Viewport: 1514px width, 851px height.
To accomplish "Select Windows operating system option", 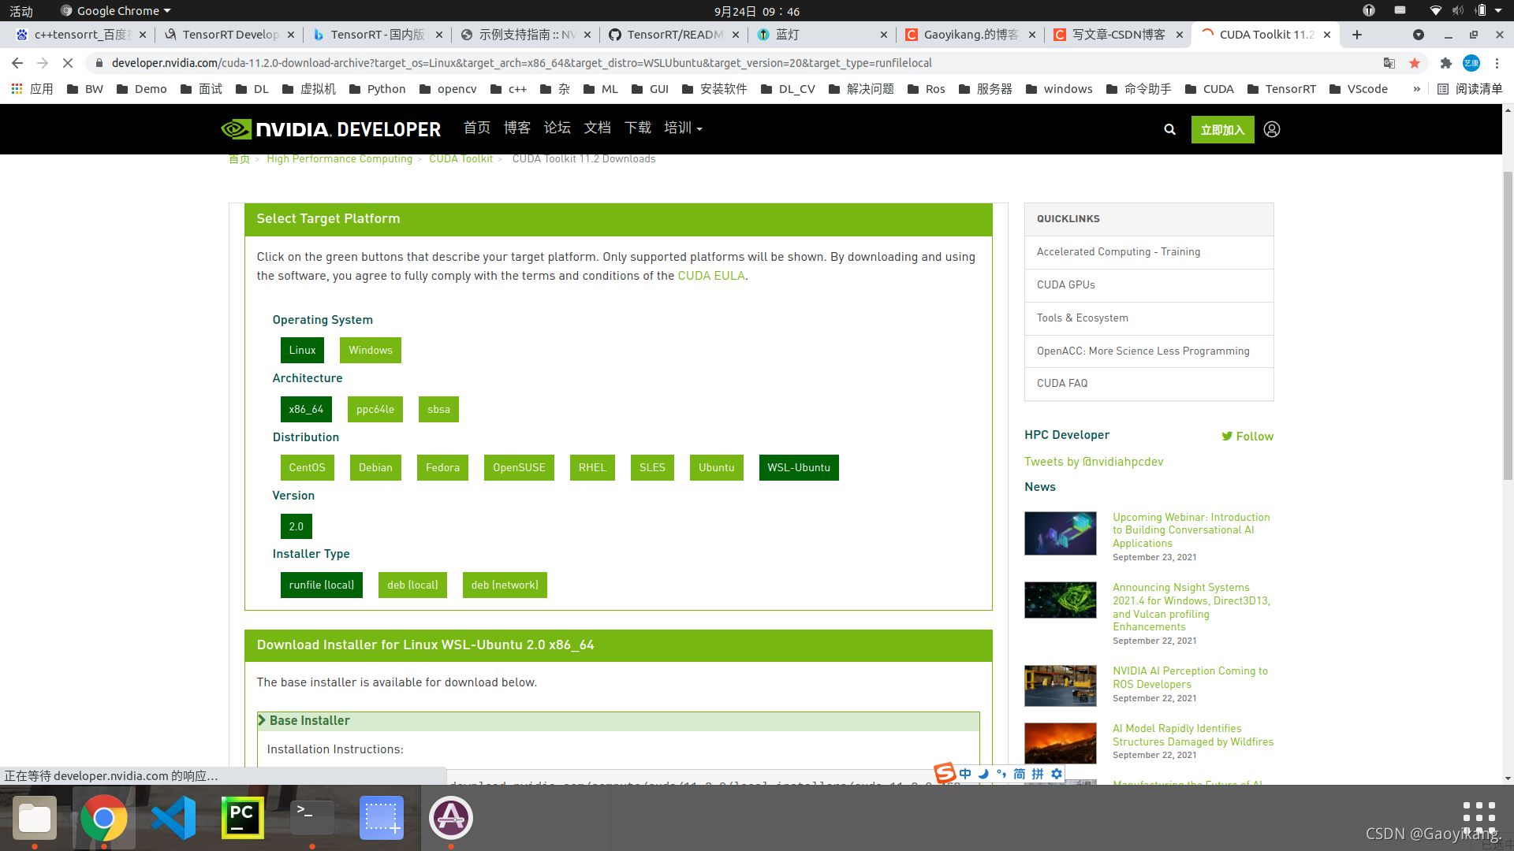I will 370,351.
